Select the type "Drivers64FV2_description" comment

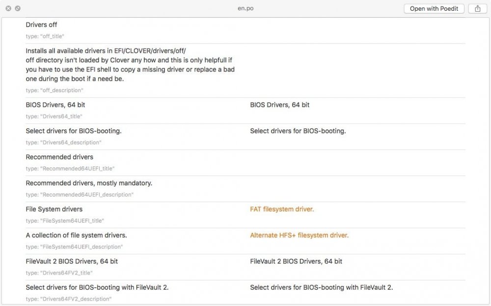coord(69,299)
